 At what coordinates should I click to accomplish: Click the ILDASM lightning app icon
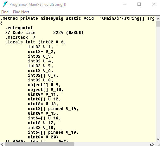tap(5, 4)
